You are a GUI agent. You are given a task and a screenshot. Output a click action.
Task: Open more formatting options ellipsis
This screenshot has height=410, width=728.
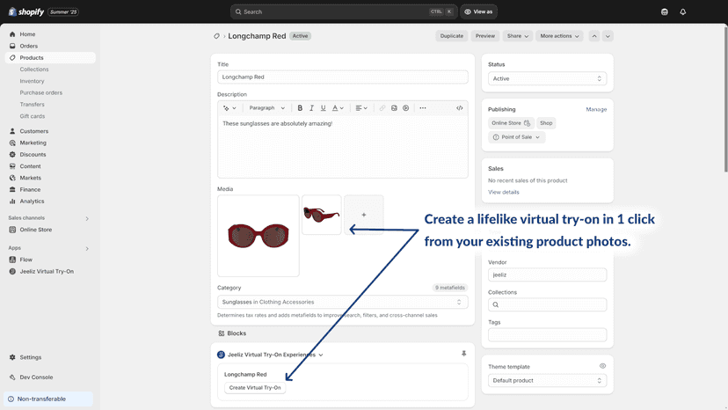tap(423, 108)
